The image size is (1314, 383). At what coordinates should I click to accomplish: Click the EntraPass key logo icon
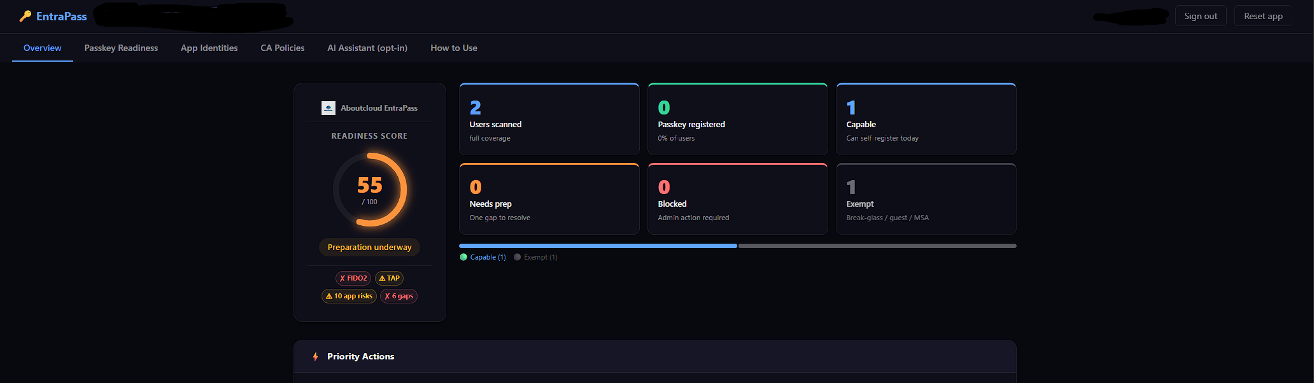point(25,17)
